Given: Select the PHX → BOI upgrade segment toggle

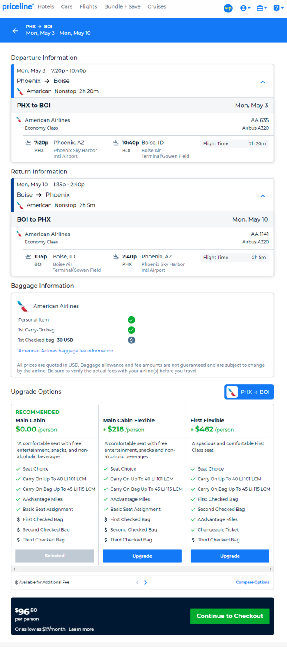Looking at the screenshot, I should click(x=249, y=392).
